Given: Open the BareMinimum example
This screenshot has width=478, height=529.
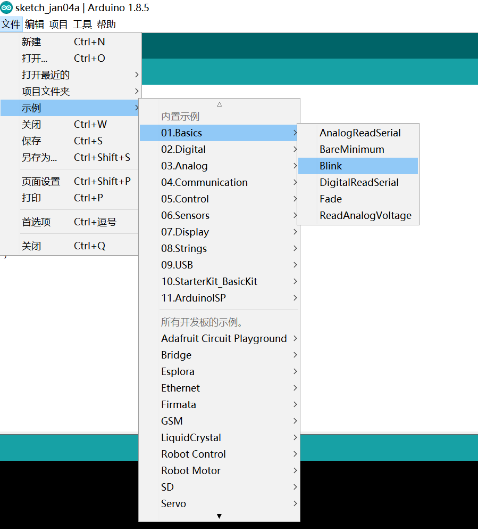Looking at the screenshot, I should (x=358, y=150).
